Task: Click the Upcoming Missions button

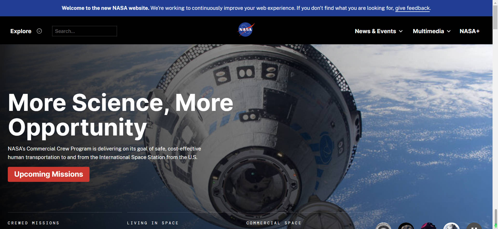Action: [x=49, y=174]
